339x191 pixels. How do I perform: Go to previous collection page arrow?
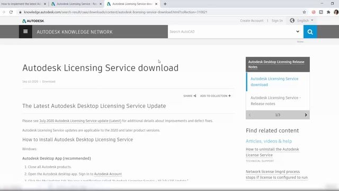(250, 115)
